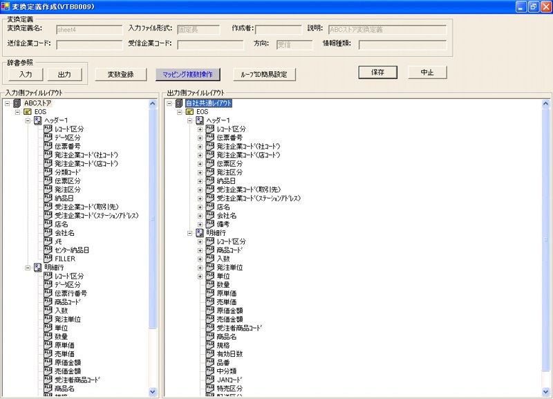Screen dimensions: 553x399
Task: Click field icon beside 伝票番号 in input tree
Action: click(x=48, y=146)
